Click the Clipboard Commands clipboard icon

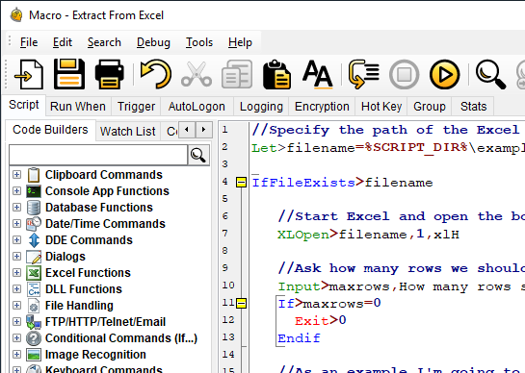pyautogui.click(x=34, y=175)
